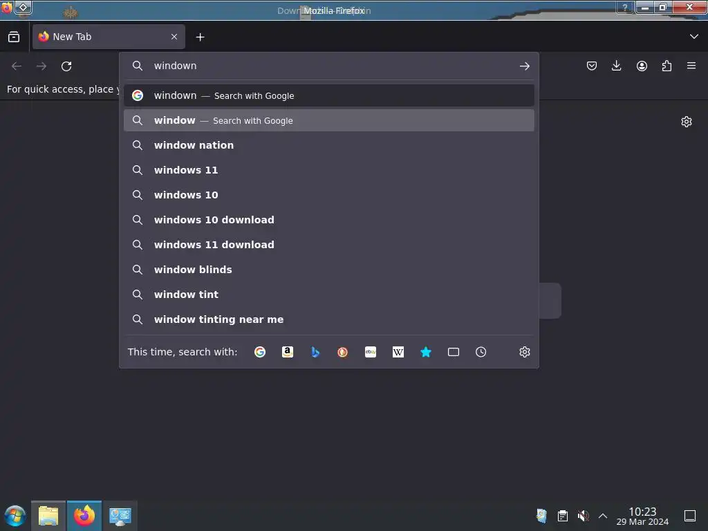Pick 'window tinting near me' suggestion
The width and height of the screenshot is (708, 531).
click(x=328, y=319)
